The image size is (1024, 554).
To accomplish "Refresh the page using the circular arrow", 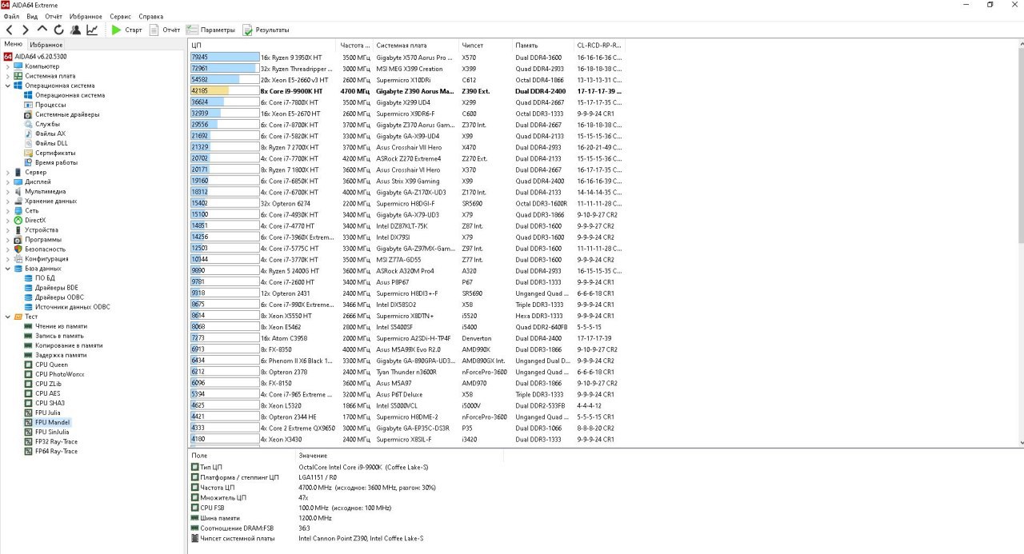I will 58,30.
